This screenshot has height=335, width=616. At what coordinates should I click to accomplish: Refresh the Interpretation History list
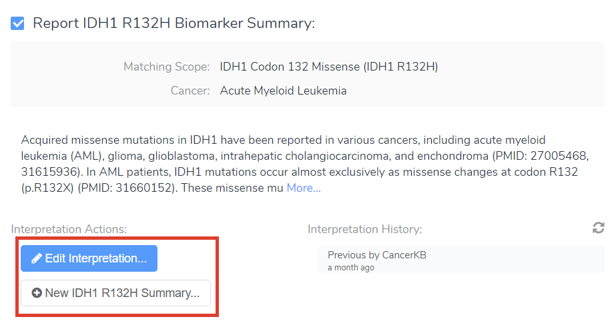pos(598,228)
